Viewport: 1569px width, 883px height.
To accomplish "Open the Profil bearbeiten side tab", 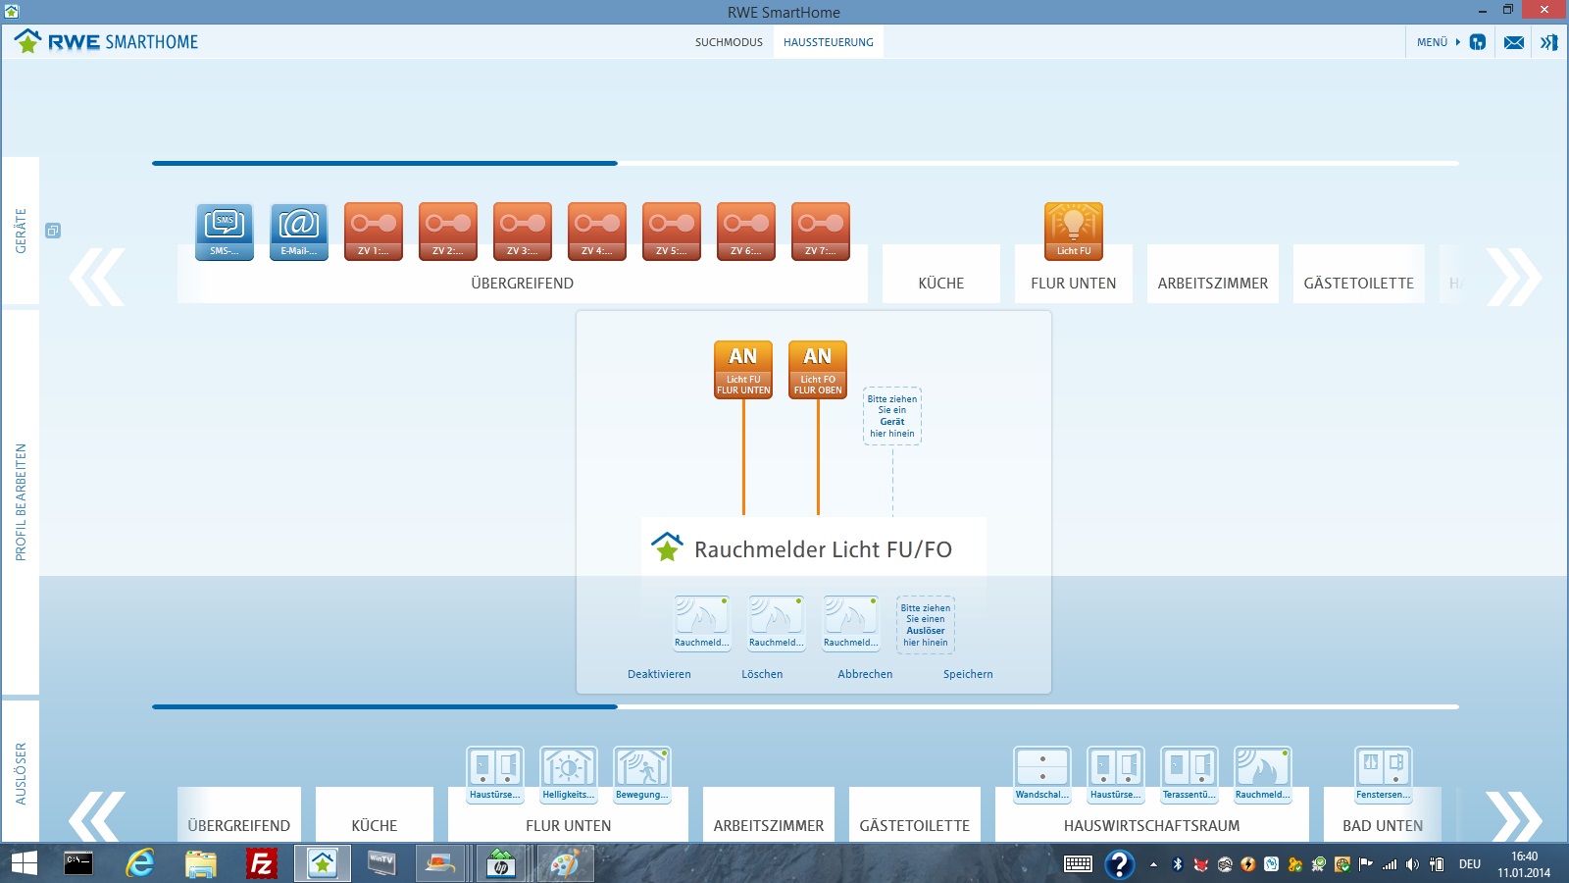I will pyautogui.click(x=21, y=502).
